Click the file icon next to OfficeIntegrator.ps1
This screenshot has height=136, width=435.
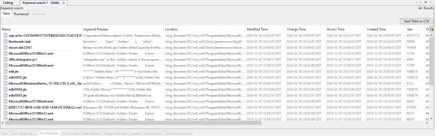click(x=5, y=59)
